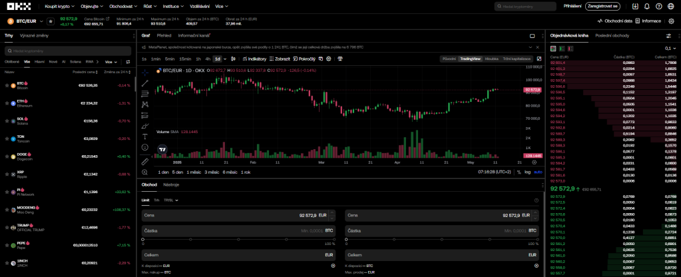Show only sell orders in order book
Image resolution: width=681 pixels, height=277 pixels.
[x=570, y=48]
